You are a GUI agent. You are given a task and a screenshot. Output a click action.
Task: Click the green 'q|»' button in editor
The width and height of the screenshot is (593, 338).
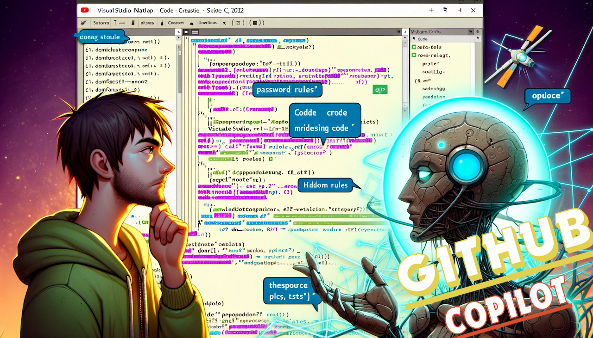point(380,89)
